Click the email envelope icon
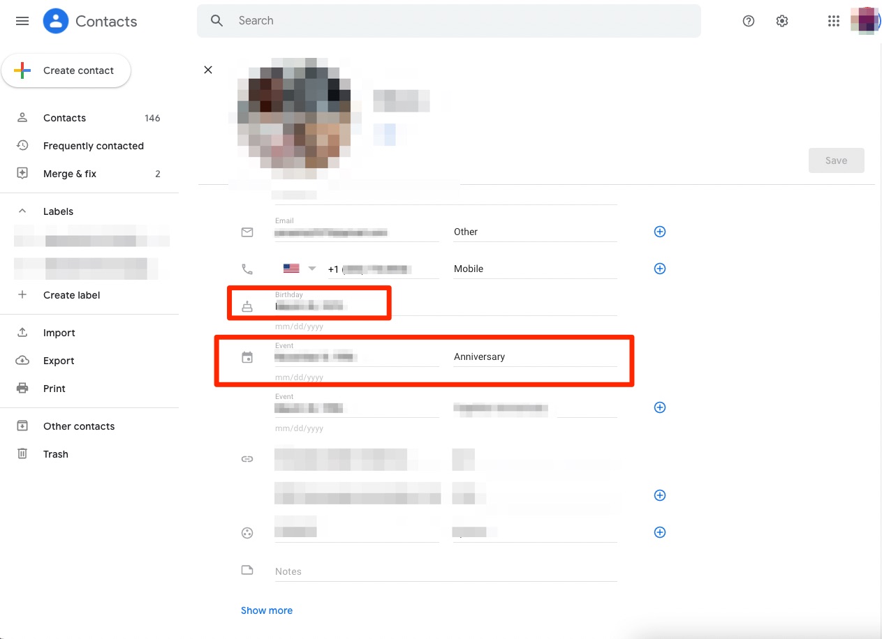This screenshot has height=639, width=882. point(247,232)
